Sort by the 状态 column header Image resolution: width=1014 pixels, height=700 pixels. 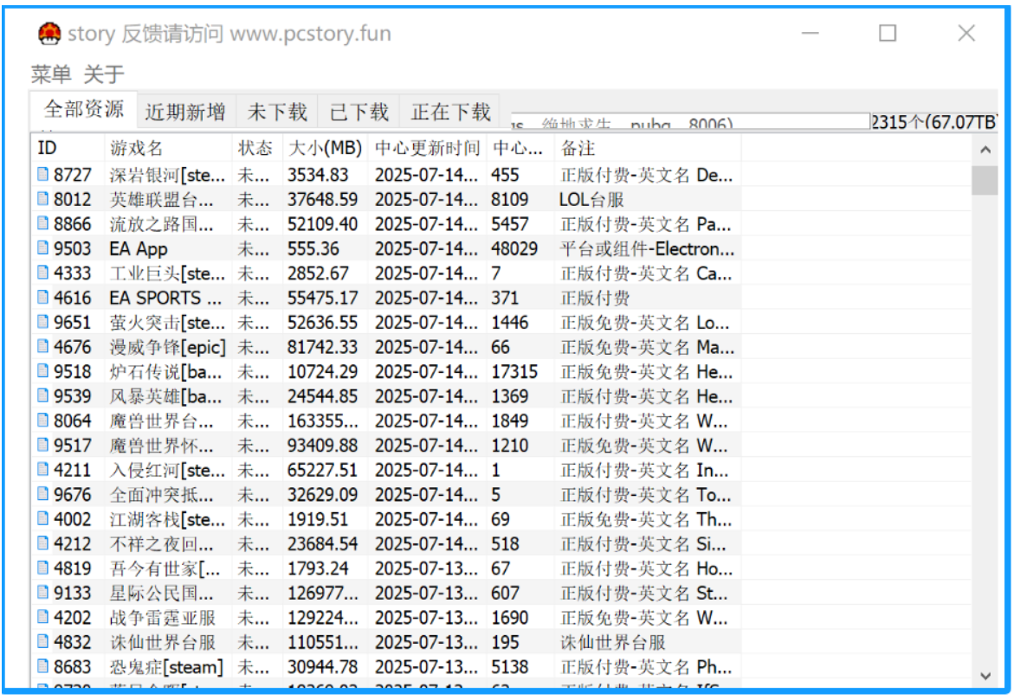point(257,148)
